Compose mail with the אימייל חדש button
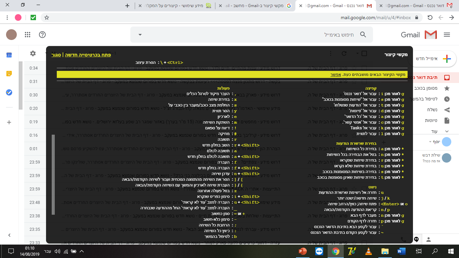Screen dimensions: 459x258 432,59
